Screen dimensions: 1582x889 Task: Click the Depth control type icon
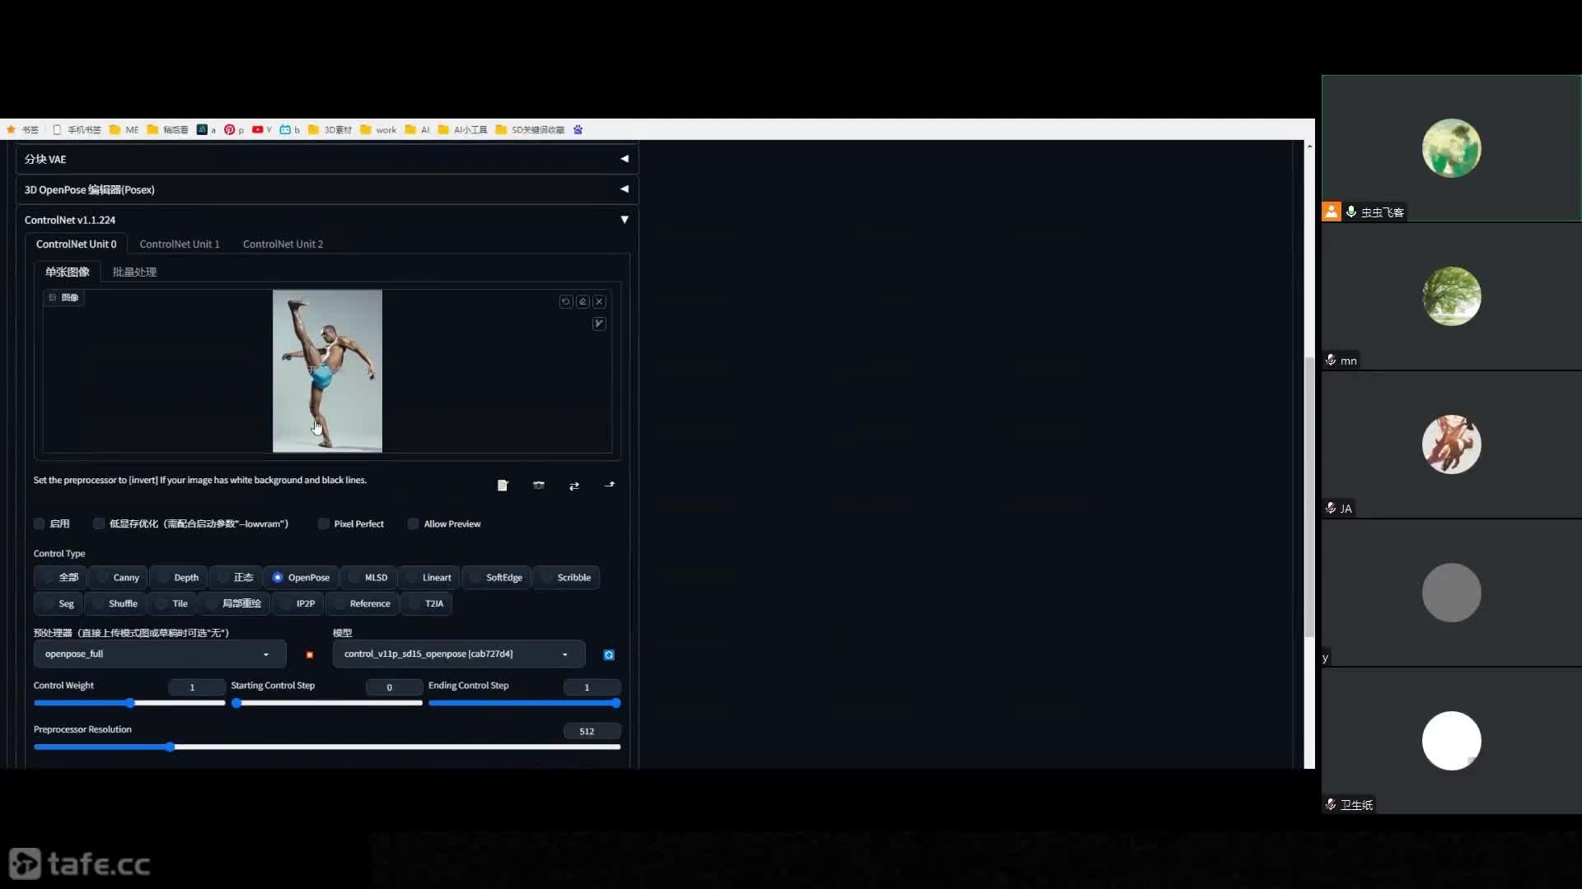coord(185,576)
